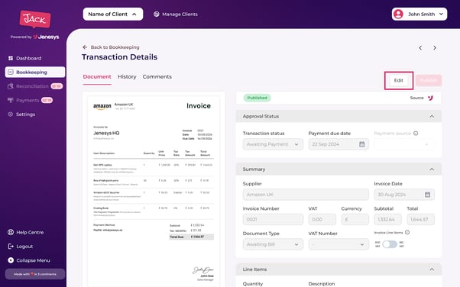Click the Total field
This screenshot has height=287, width=460.
coord(421,220)
